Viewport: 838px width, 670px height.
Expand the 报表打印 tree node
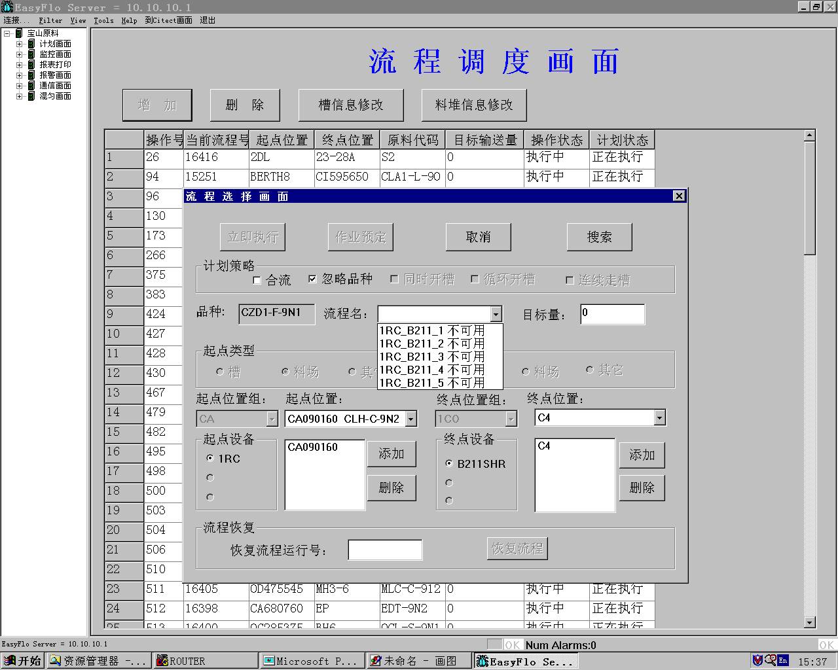click(20, 65)
